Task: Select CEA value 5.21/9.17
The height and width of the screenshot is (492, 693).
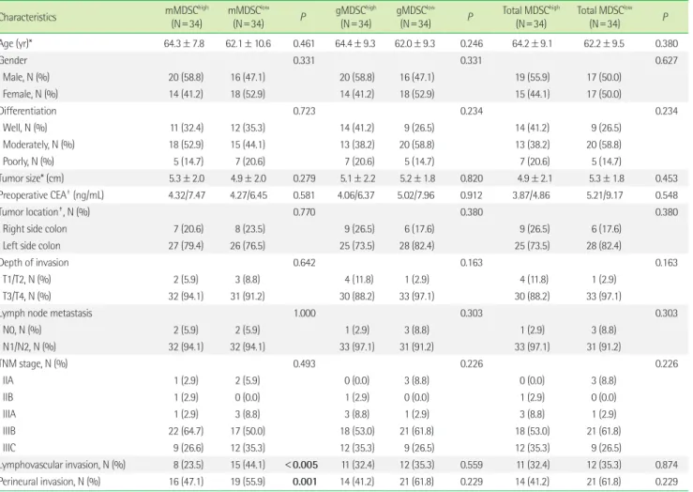Action: pyautogui.click(x=604, y=195)
